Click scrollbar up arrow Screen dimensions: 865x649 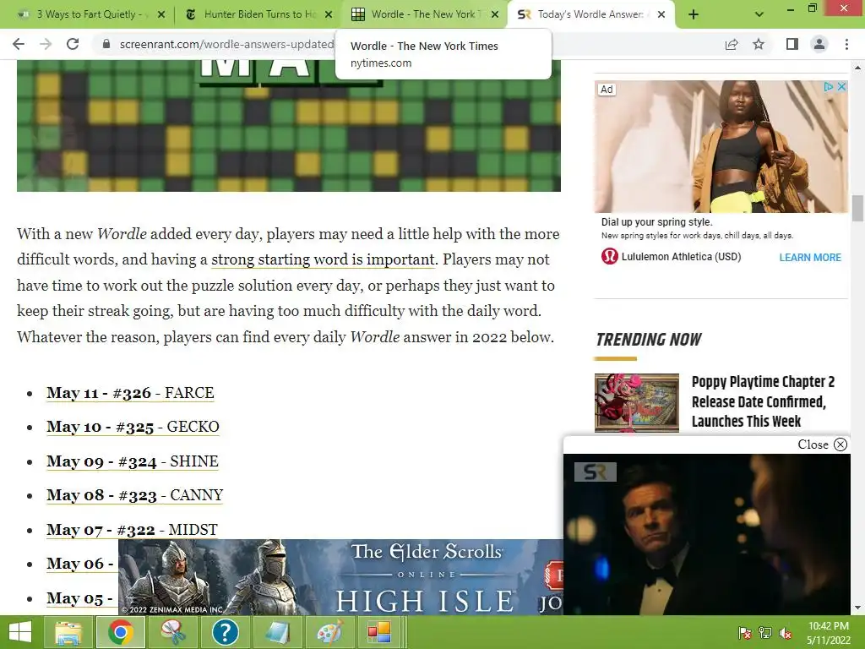click(857, 68)
